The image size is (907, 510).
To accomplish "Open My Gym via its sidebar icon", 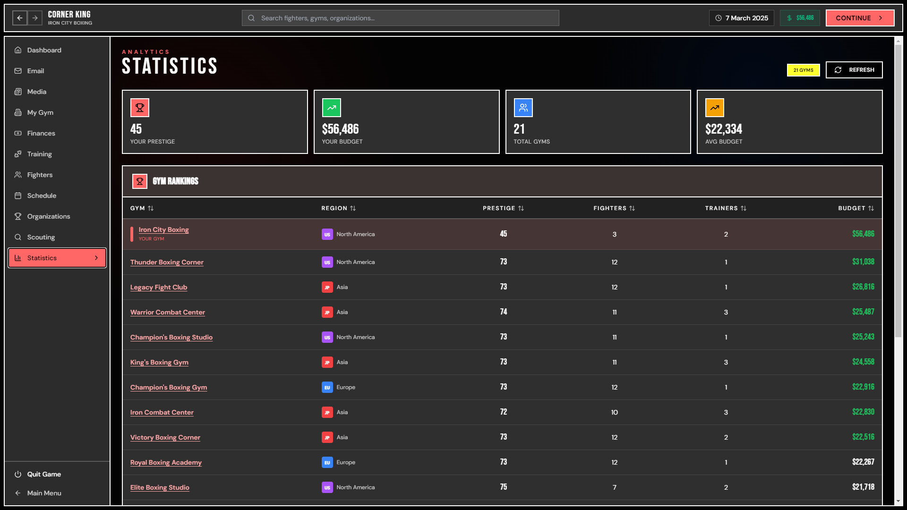I will point(17,112).
